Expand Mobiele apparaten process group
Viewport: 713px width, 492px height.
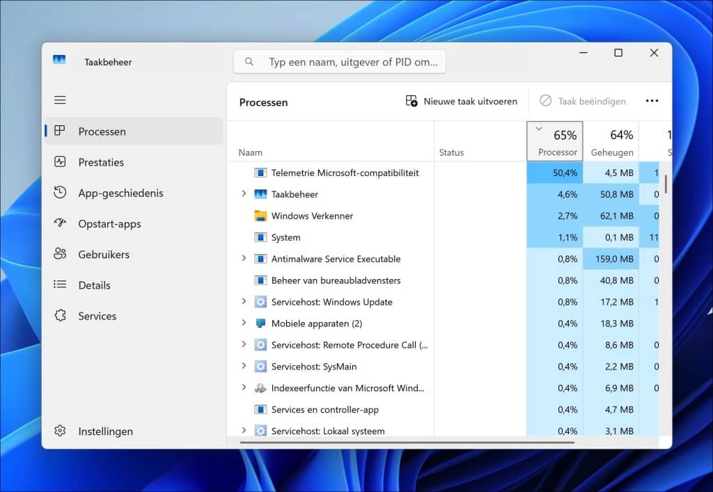coord(244,323)
